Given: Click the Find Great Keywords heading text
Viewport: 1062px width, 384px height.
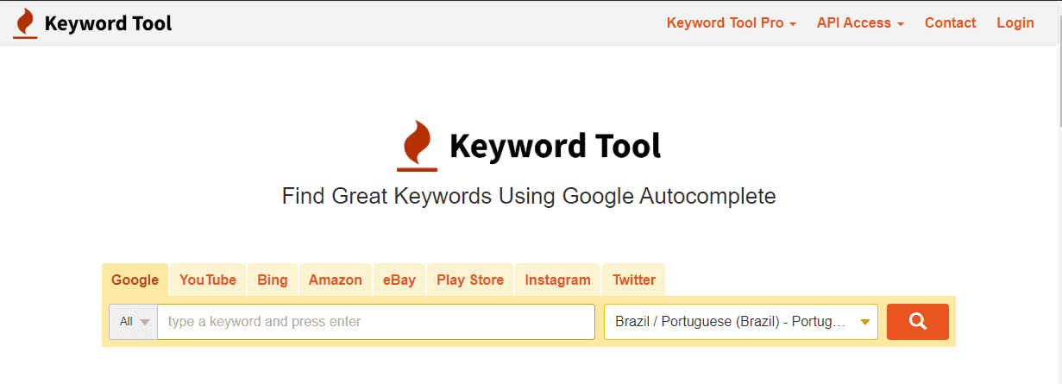Looking at the screenshot, I should (529, 196).
